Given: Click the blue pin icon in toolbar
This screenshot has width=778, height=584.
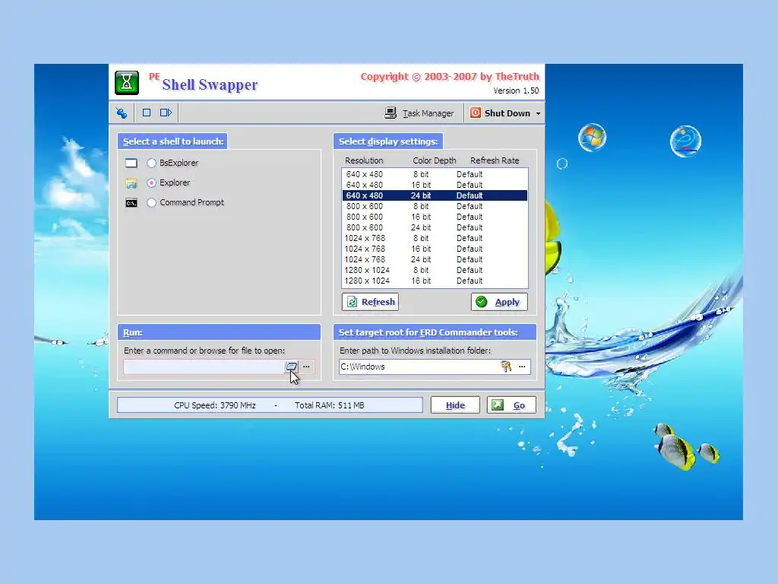Looking at the screenshot, I should tap(122, 113).
